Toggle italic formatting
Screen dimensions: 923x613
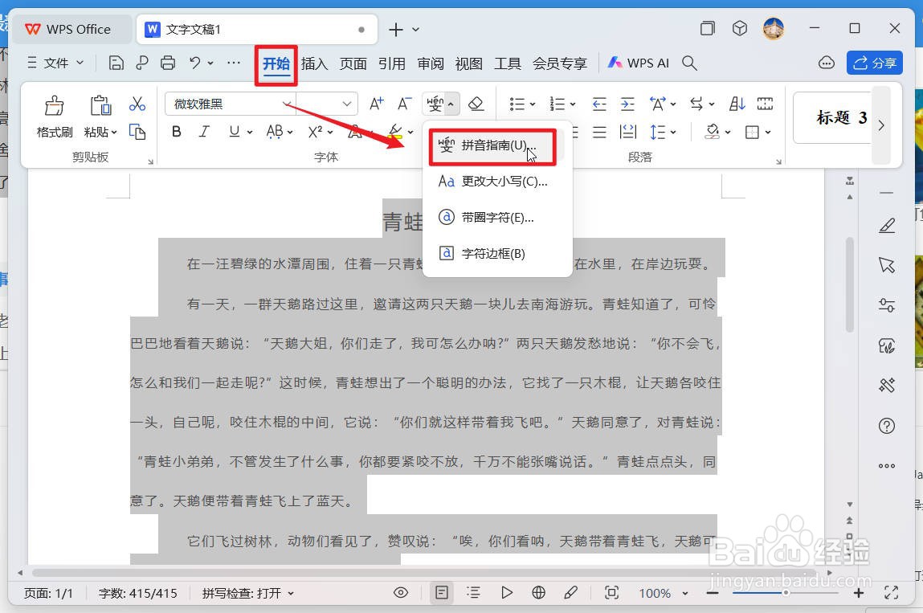206,132
